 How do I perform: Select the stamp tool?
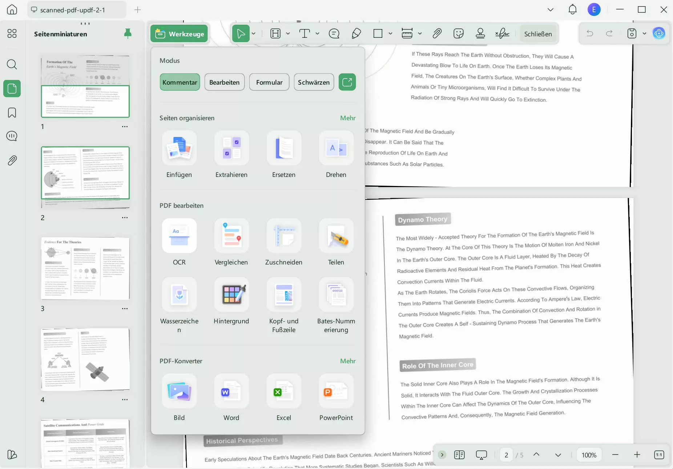480,34
